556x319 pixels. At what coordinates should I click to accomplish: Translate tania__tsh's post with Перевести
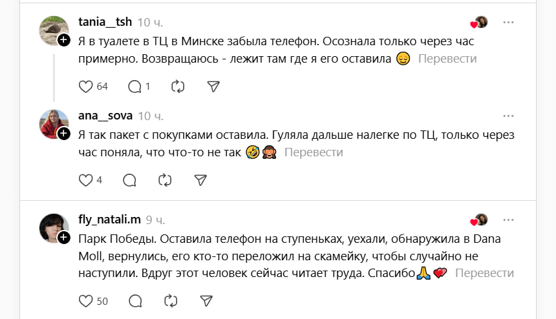[447, 59]
